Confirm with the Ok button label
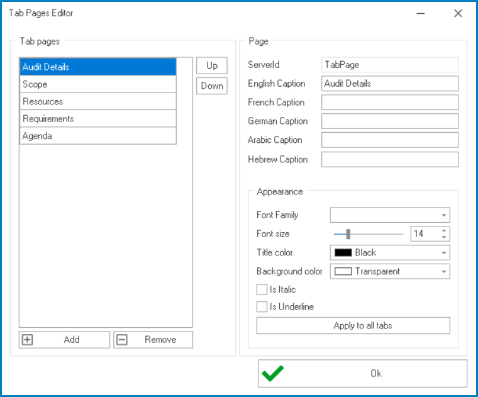This screenshot has height=397, width=478. click(376, 374)
